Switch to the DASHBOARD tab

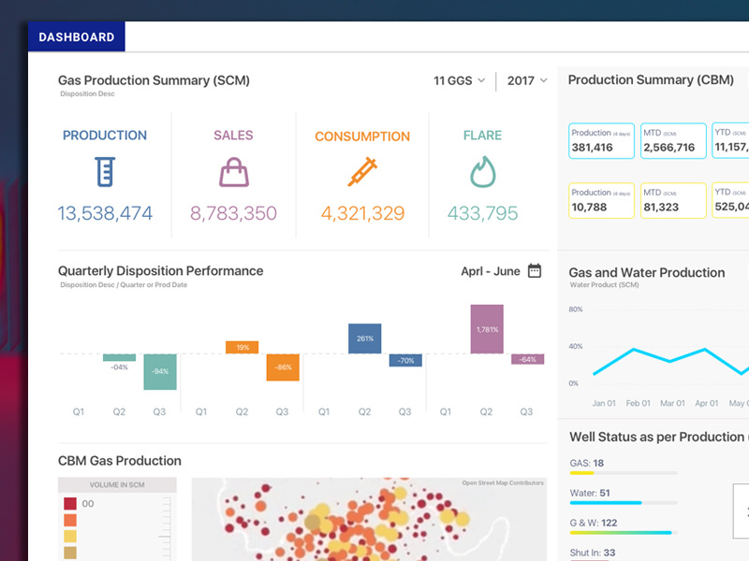[77, 36]
